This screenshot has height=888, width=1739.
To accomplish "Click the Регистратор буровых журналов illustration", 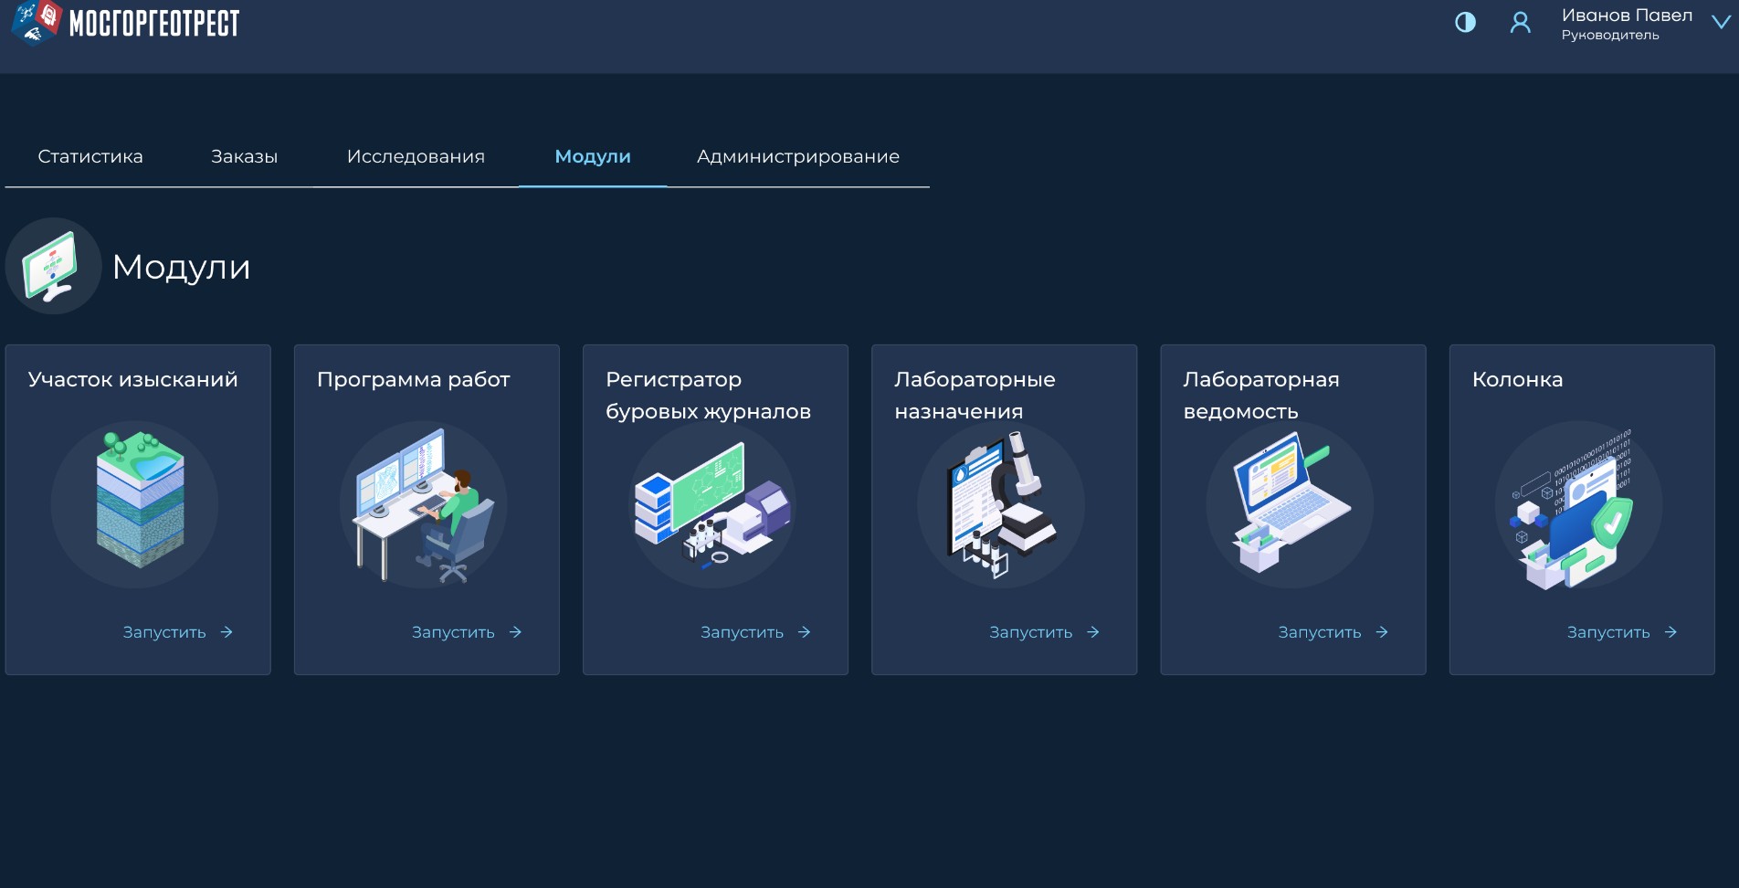I will (x=712, y=503).
